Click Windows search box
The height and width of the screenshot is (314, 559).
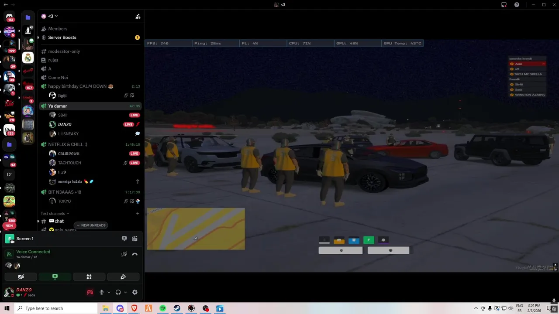pyautogui.click(x=56, y=308)
